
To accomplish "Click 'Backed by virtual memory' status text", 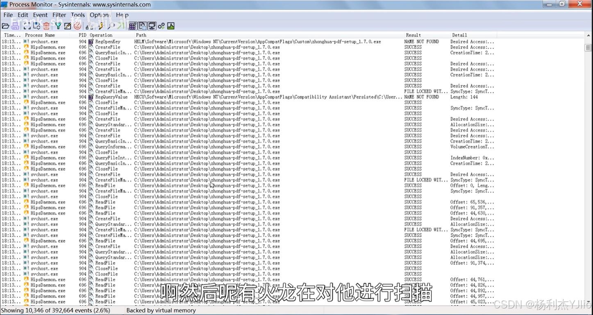I will point(161,310).
